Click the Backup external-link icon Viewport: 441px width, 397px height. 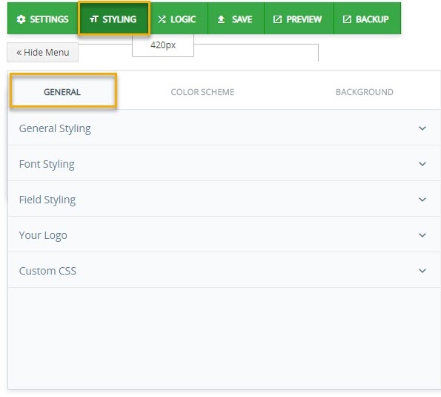click(x=347, y=19)
